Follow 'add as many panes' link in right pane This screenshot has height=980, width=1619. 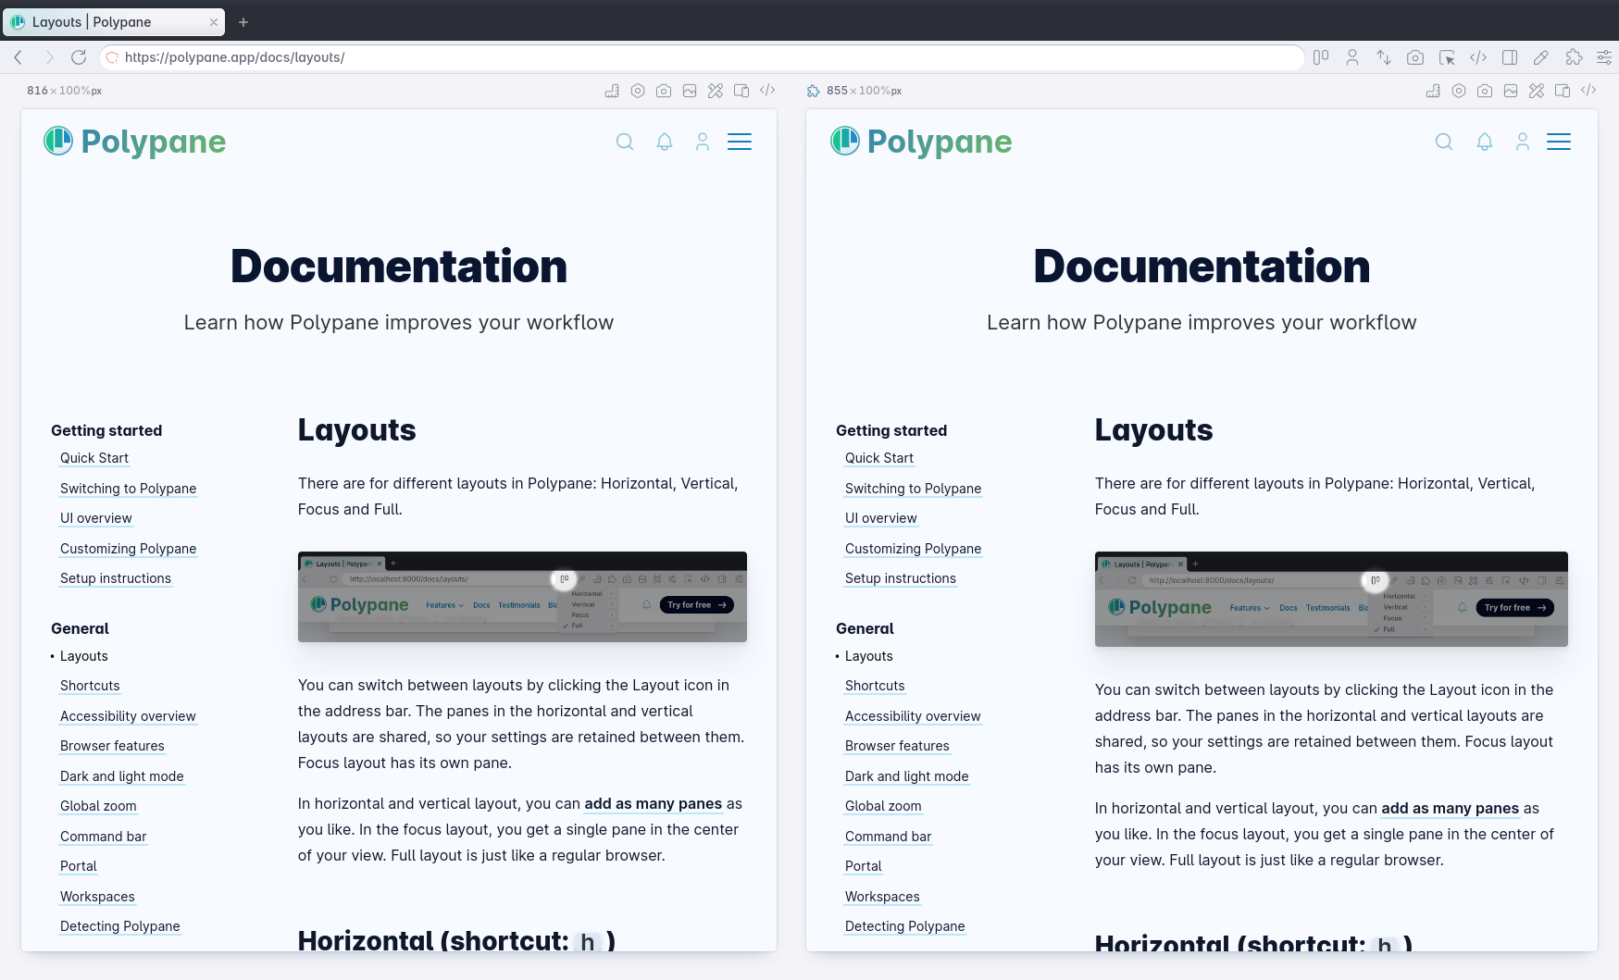coord(1450,808)
